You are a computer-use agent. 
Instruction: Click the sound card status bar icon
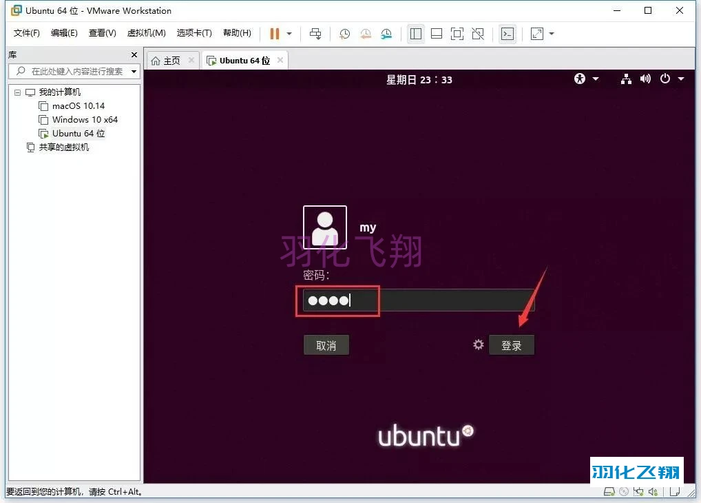653,492
